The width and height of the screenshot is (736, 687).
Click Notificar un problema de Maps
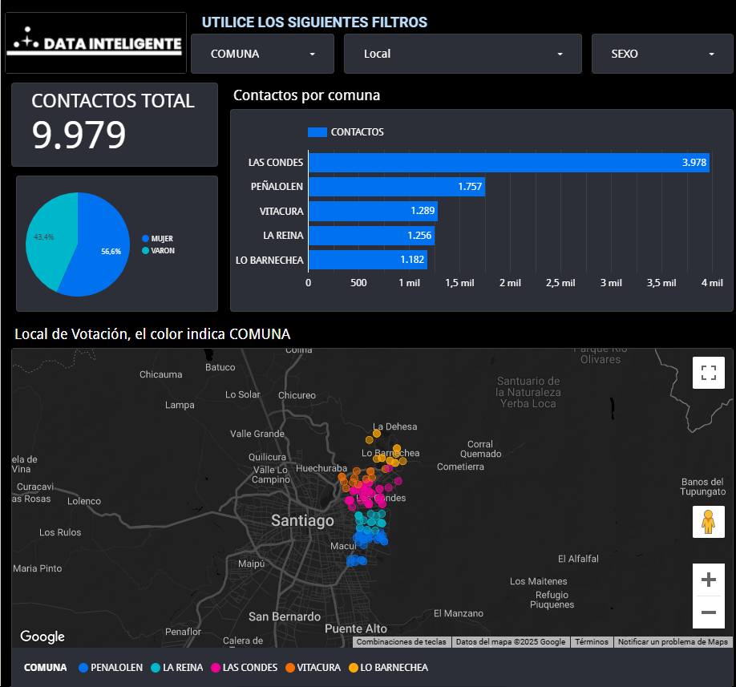[673, 642]
